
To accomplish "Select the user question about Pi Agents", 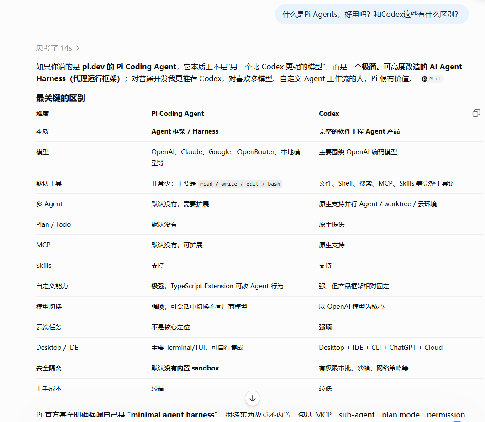I will point(371,14).
